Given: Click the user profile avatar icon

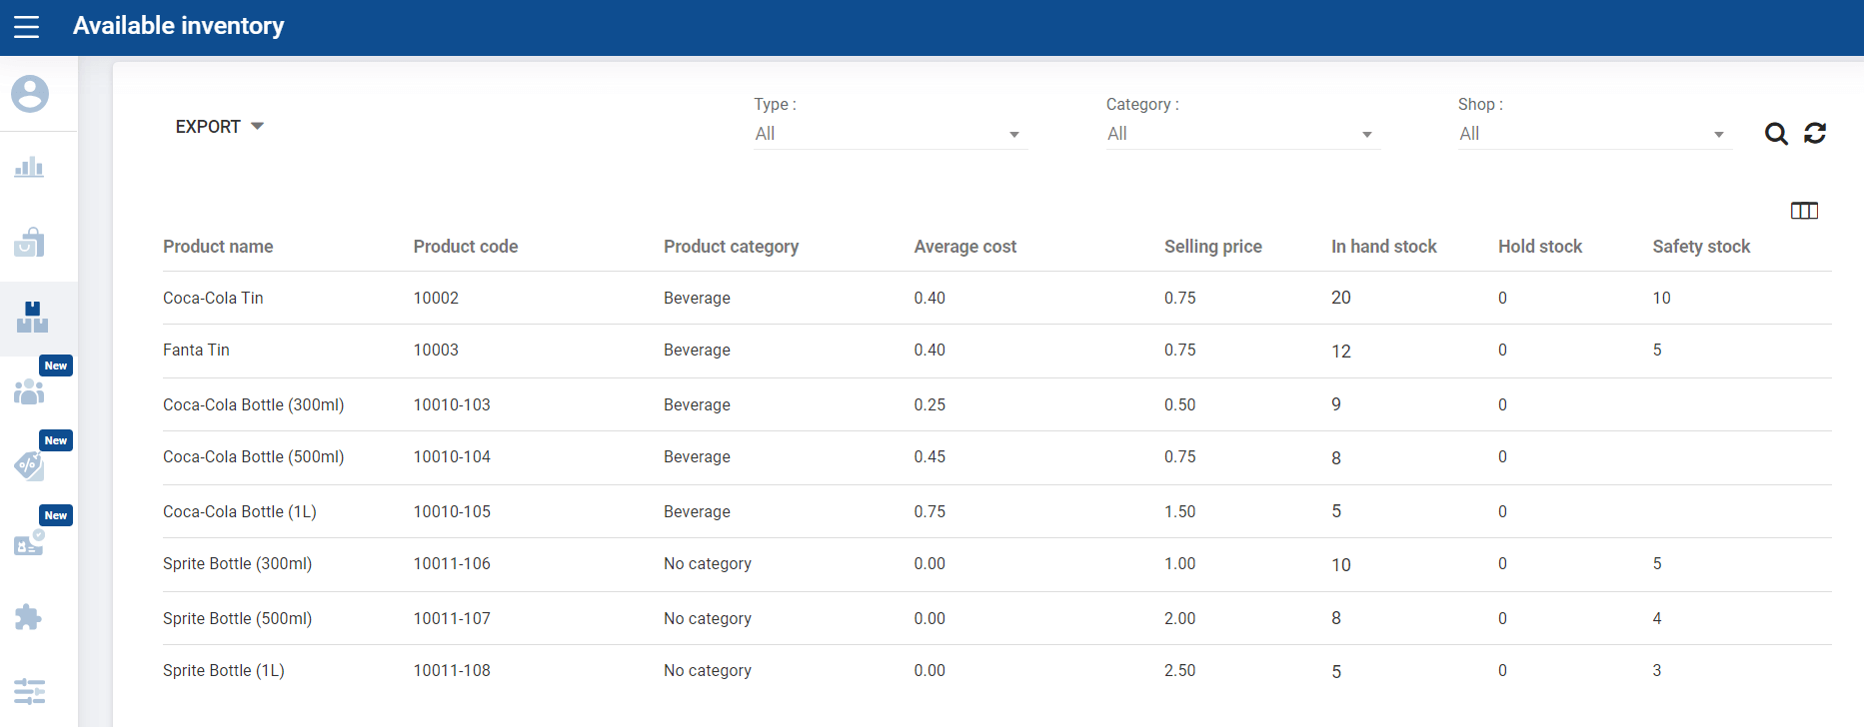Looking at the screenshot, I should tap(30, 94).
